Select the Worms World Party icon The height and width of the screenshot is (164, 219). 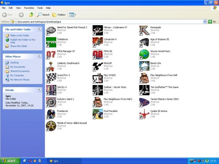[144, 54]
